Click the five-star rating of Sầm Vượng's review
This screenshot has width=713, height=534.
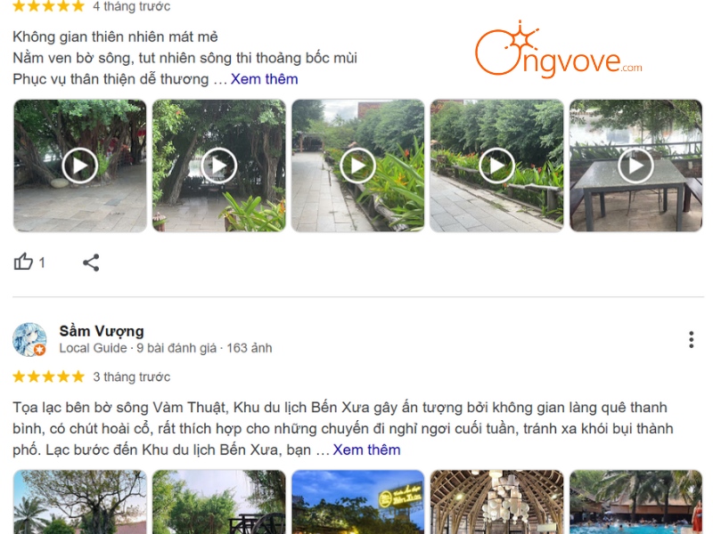click(49, 376)
